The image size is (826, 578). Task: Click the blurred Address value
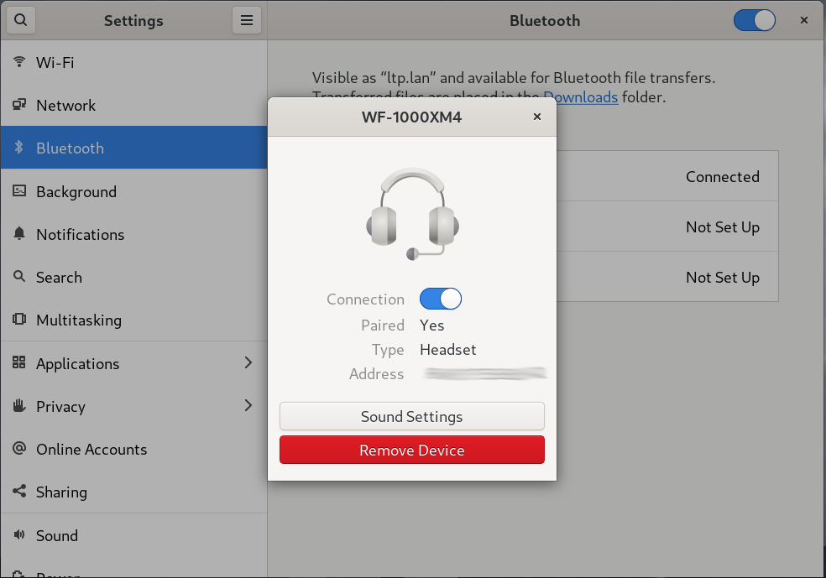pyautogui.click(x=485, y=374)
